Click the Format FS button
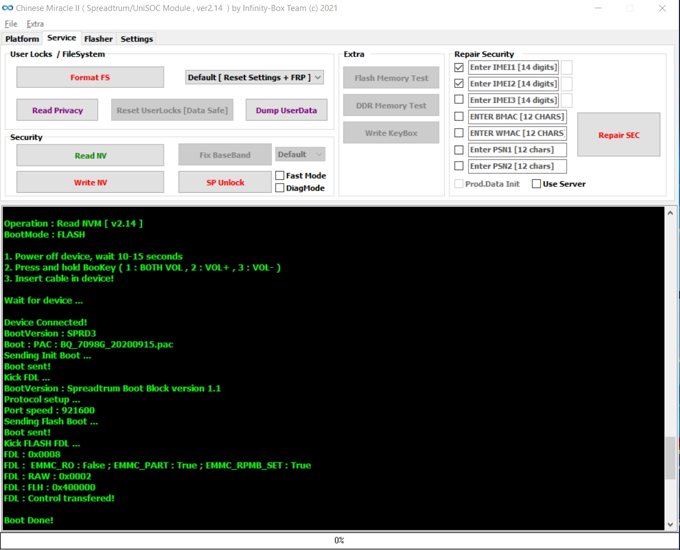Screen dimensions: 680x550 coord(90,77)
